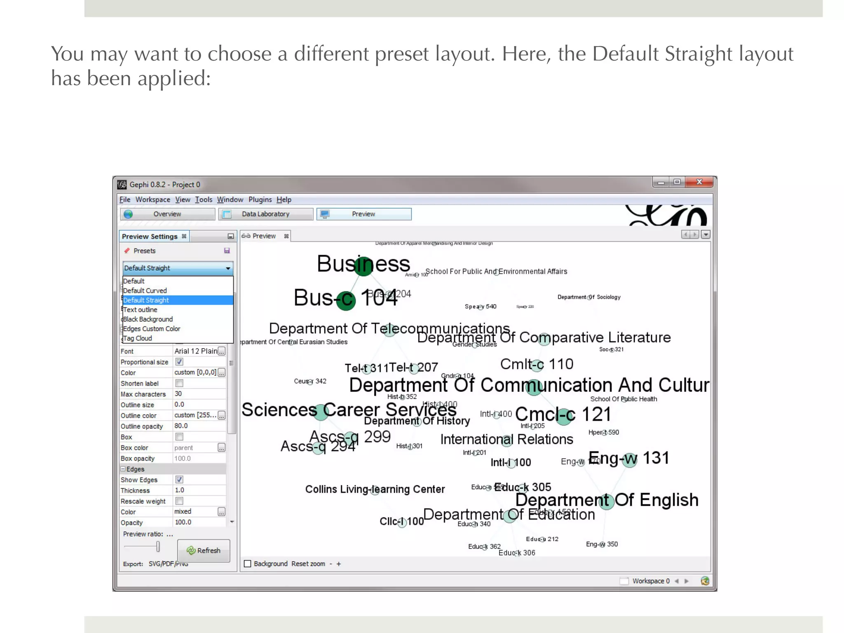The height and width of the screenshot is (633, 844).
Task: Open the tab list dropdown arrow
Action: (706, 234)
